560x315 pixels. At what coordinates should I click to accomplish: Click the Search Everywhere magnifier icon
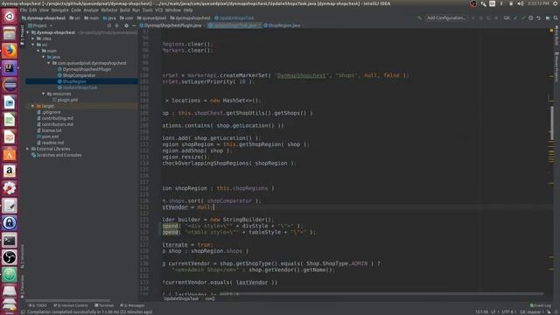click(556, 17)
